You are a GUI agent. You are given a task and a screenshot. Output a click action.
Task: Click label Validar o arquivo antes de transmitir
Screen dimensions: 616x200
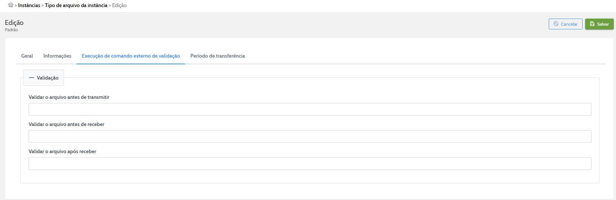coord(69,97)
